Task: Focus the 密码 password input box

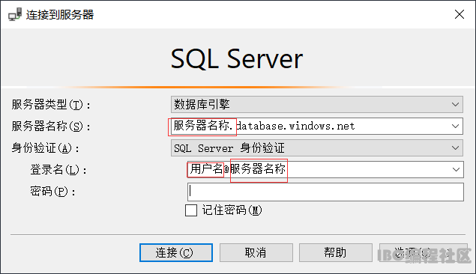Action: coord(325,192)
